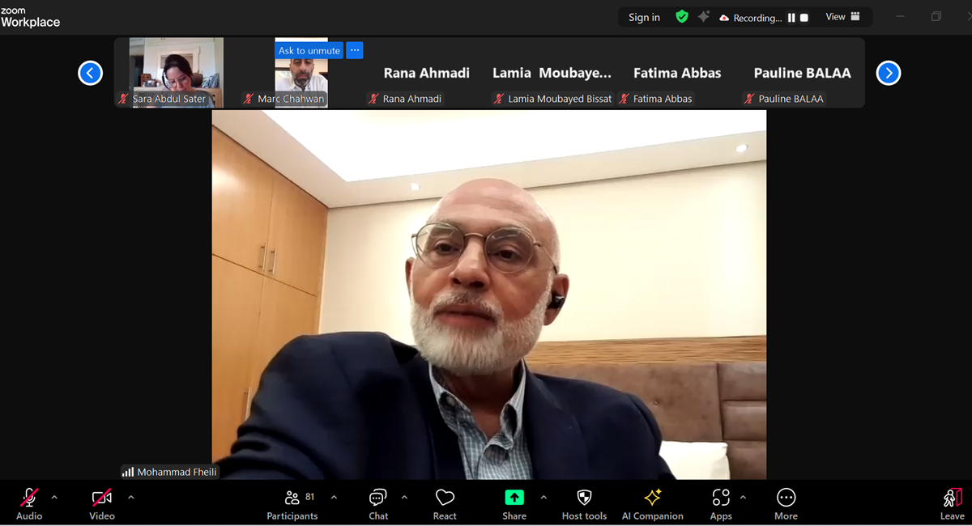Show next participants with right arrow
Screen dimensions: 972x526
889,73
